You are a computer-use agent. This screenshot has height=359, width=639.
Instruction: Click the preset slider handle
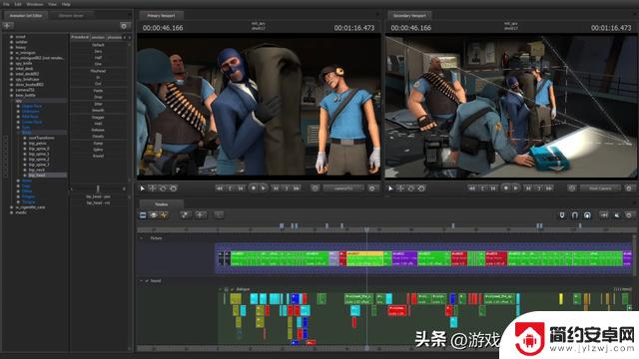tap(98, 188)
